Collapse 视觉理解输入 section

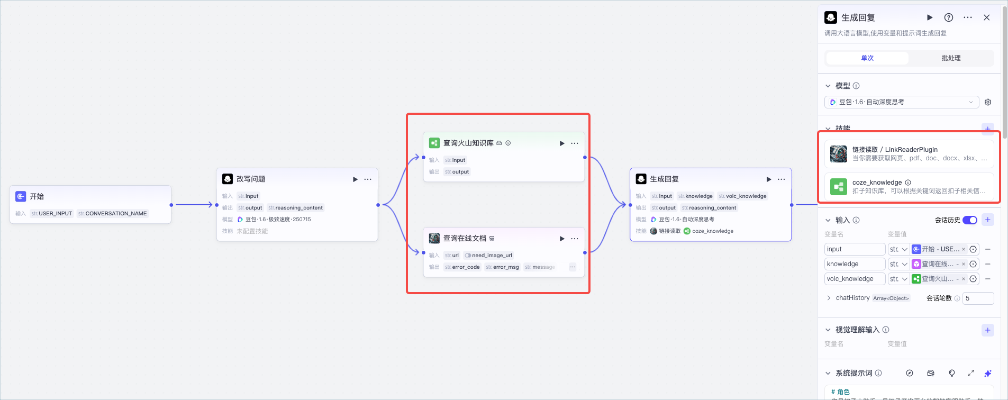(828, 330)
